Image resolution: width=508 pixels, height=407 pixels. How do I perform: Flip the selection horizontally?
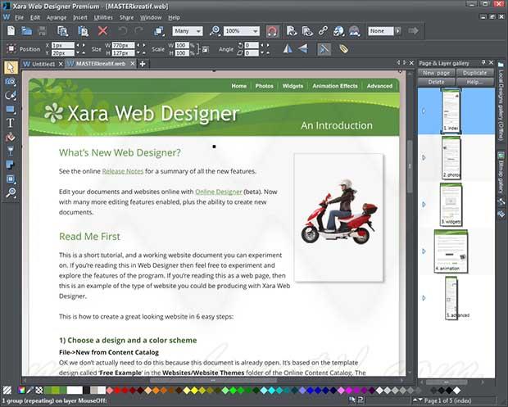coord(288,49)
